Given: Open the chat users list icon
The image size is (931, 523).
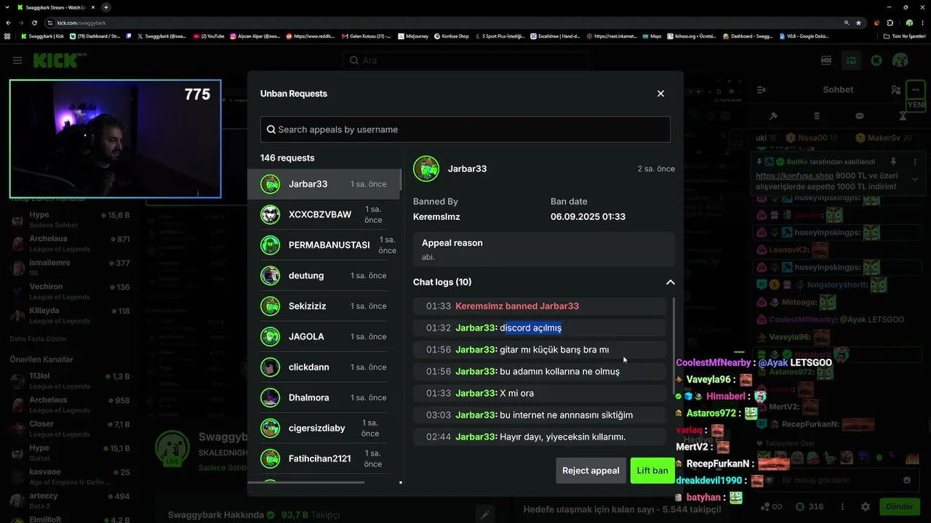Looking at the screenshot, I should pyautogui.click(x=895, y=90).
